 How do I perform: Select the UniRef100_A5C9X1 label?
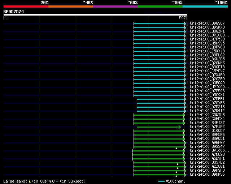coord(207,95)
